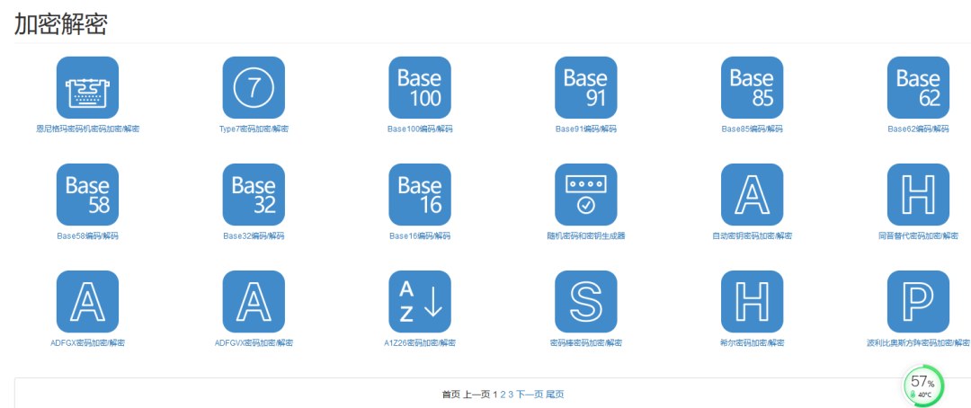Open the A-Z sort arrow icon

click(420, 302)
